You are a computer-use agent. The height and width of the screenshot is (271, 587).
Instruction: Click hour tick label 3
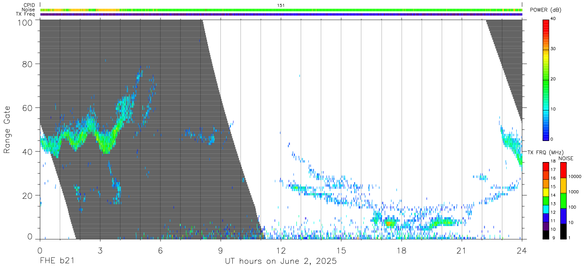point(100,251)
